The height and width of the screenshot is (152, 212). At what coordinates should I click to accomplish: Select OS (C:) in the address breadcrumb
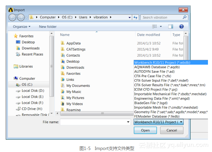(67, 17)
